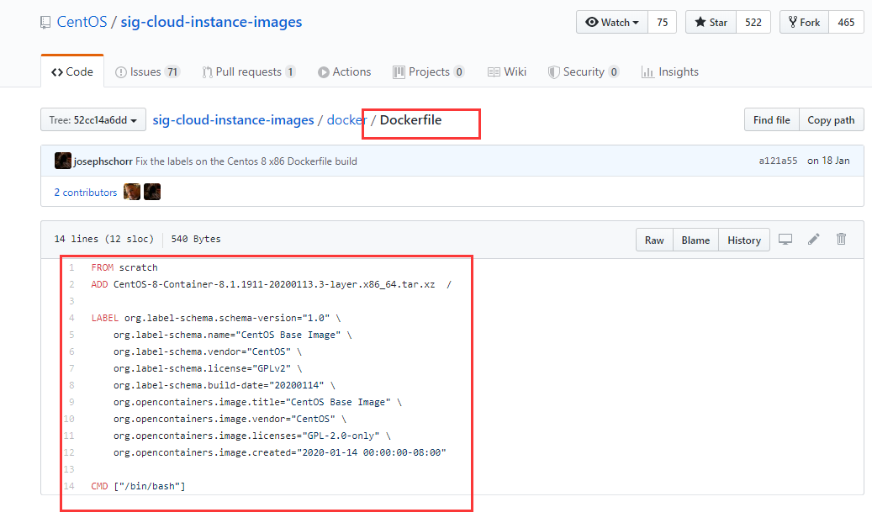Screen dimensions: 872x523
Task: Open the Blame view
Action: pyautogui.click(x=695, y=240)
